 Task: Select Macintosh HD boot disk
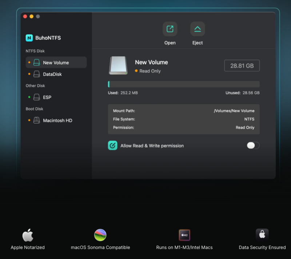(x=57, y=120)
